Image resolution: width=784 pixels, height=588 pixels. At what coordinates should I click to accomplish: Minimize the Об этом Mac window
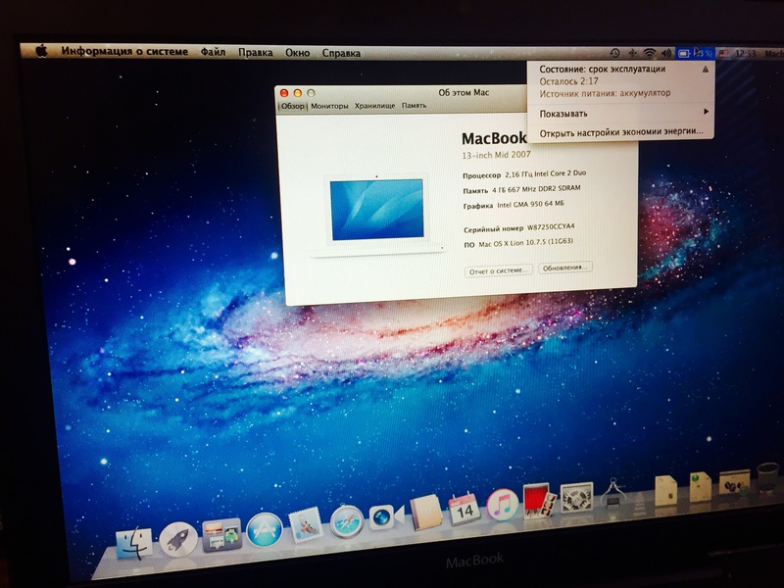(x=298, y=93)
